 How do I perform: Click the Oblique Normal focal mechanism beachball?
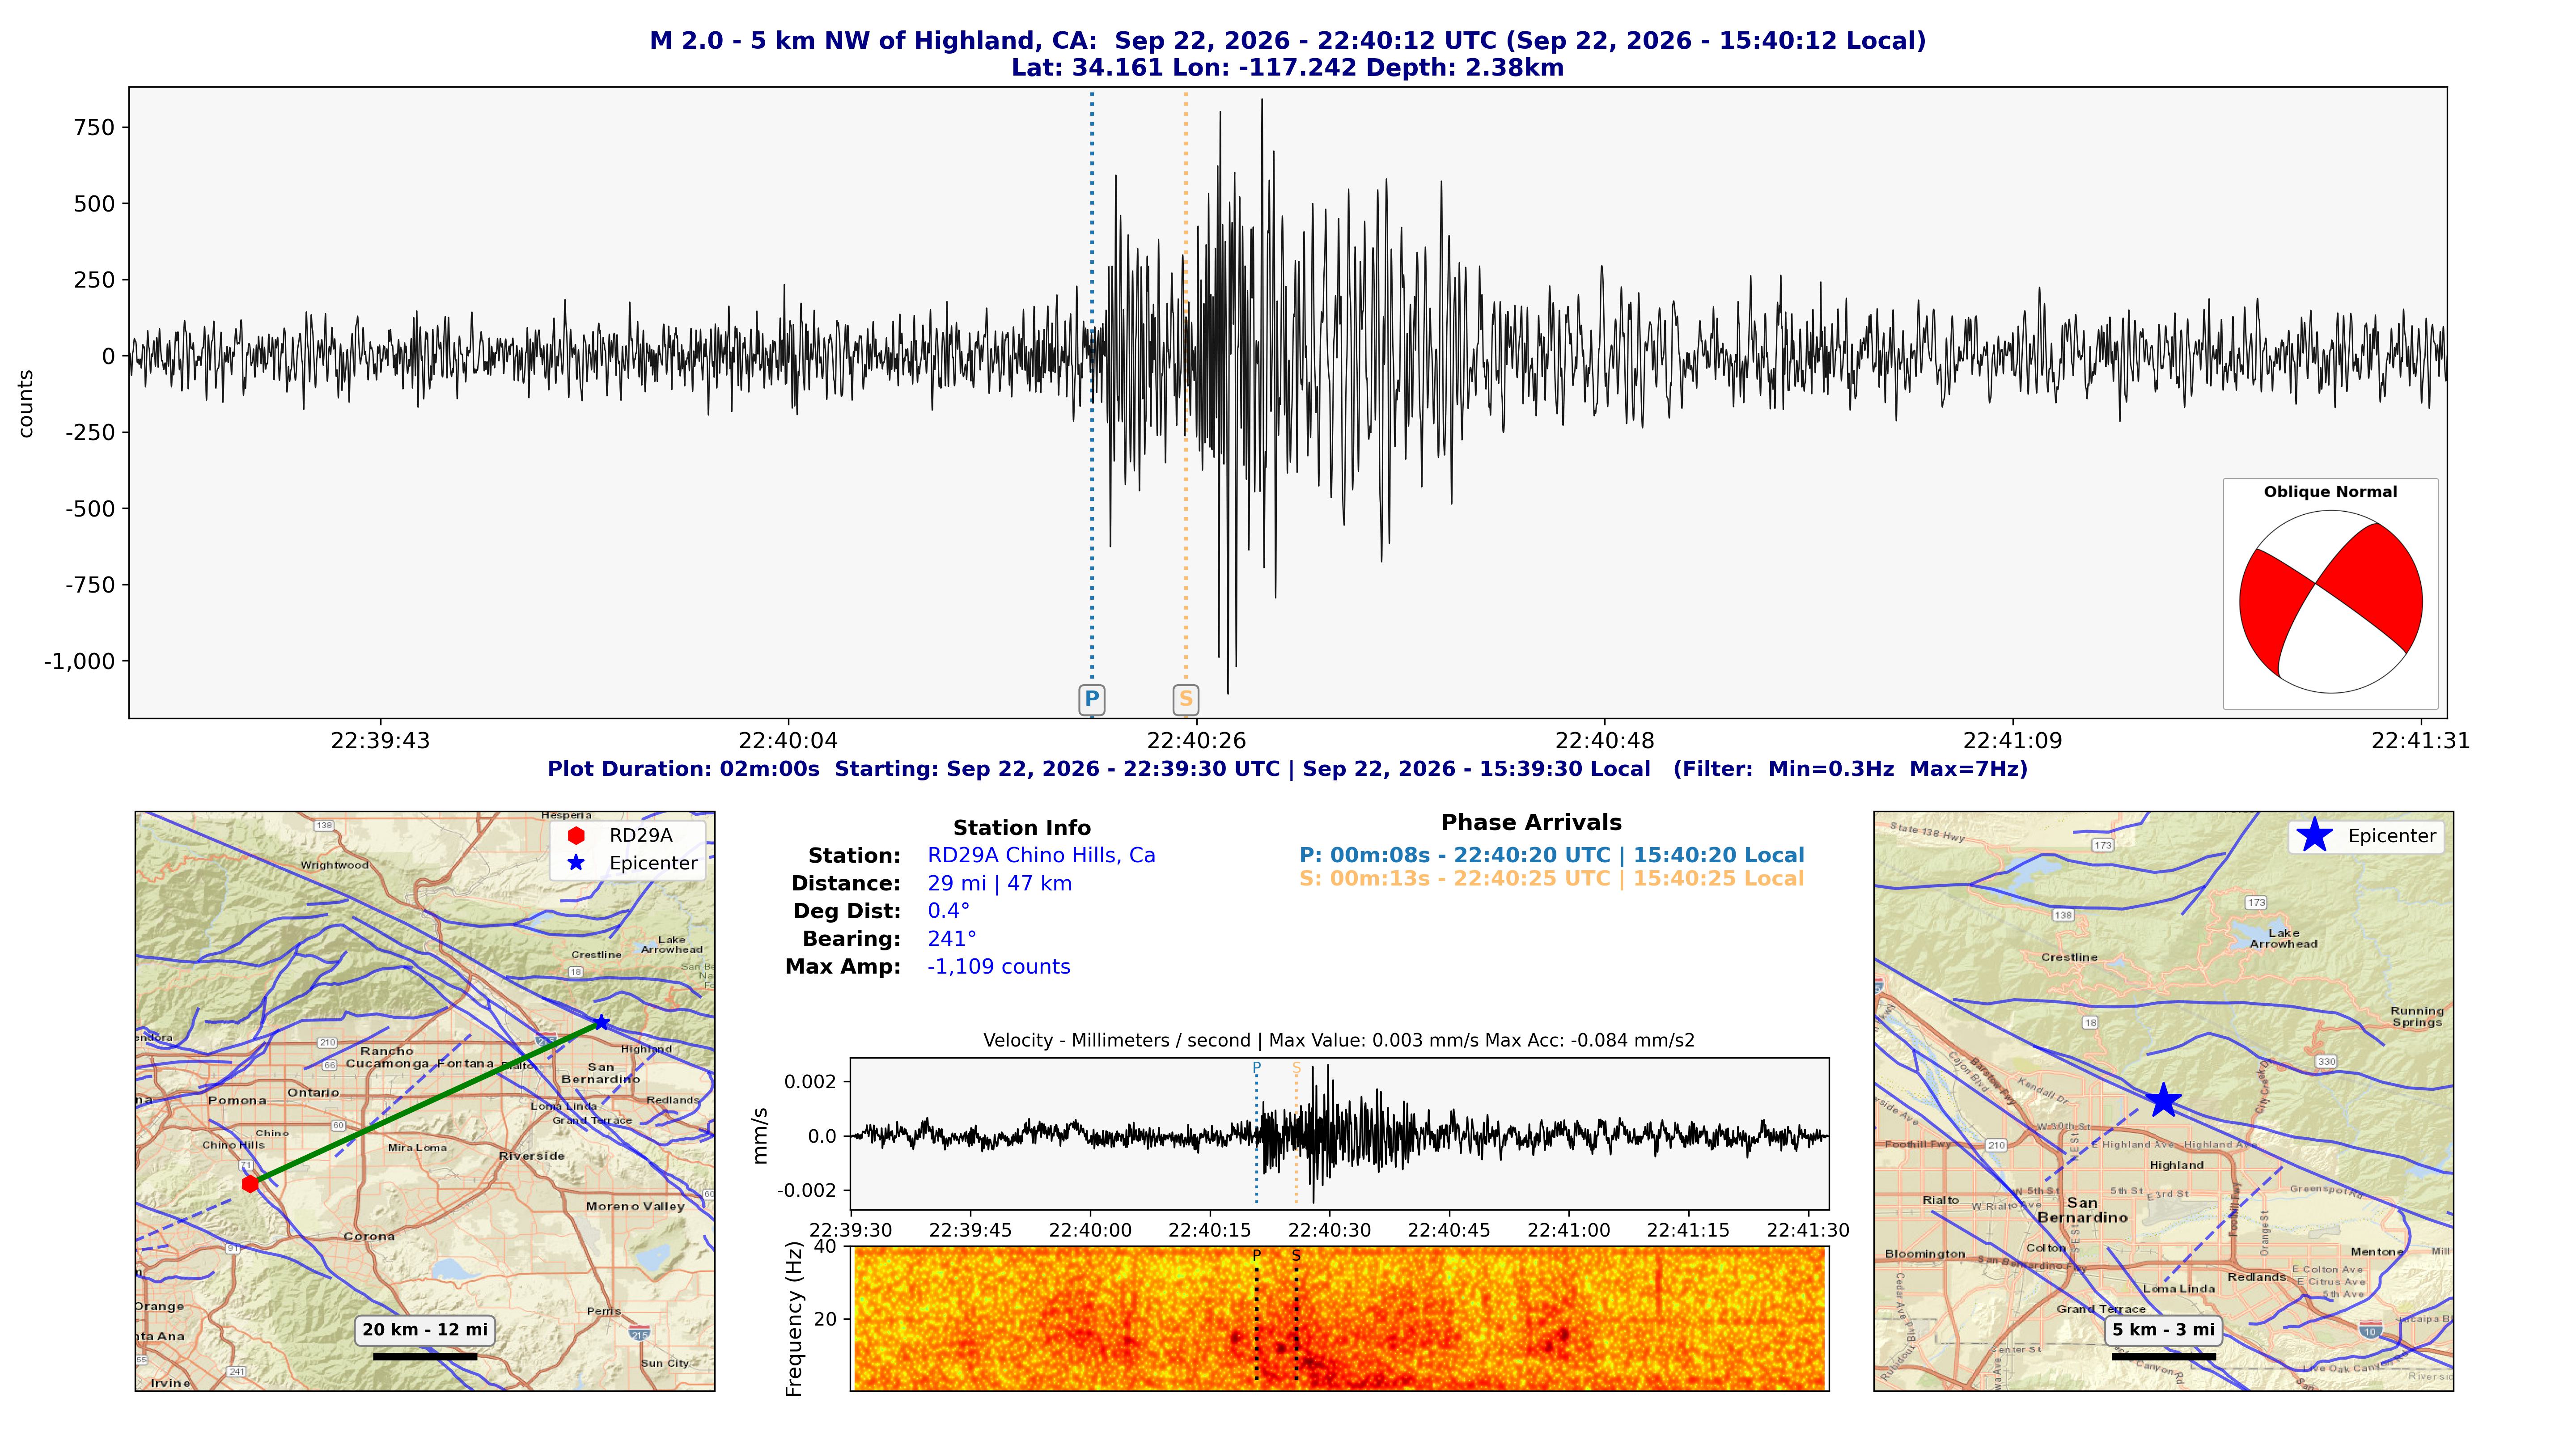pos(2330,602)
